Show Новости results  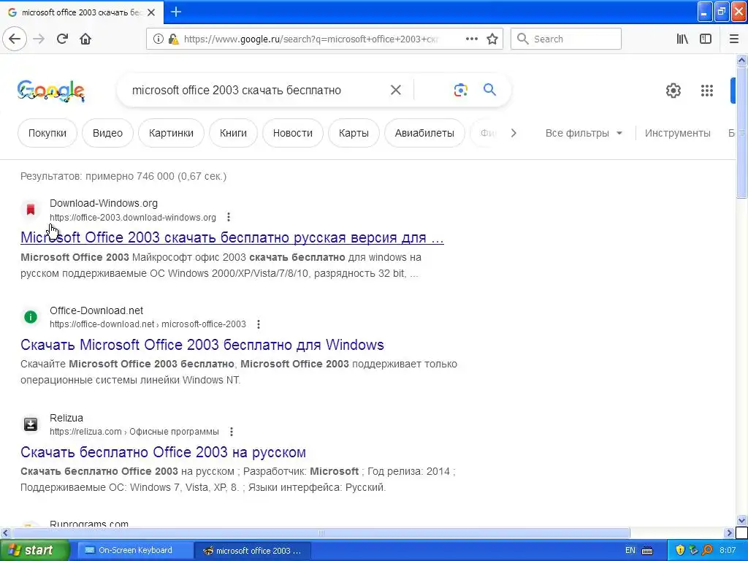click(x=292, y=133)
